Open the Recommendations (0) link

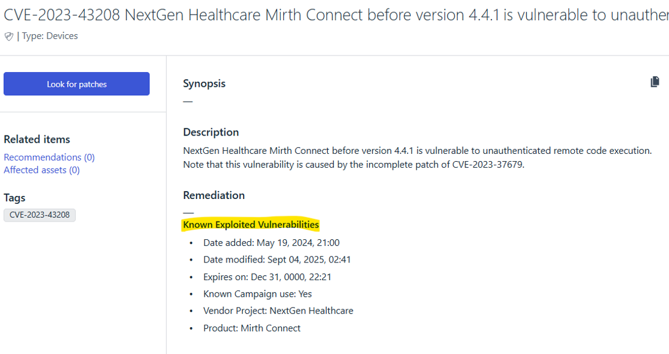coord(49,157)
